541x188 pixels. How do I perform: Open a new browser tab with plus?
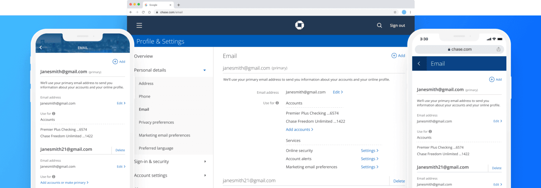(178, 5)
